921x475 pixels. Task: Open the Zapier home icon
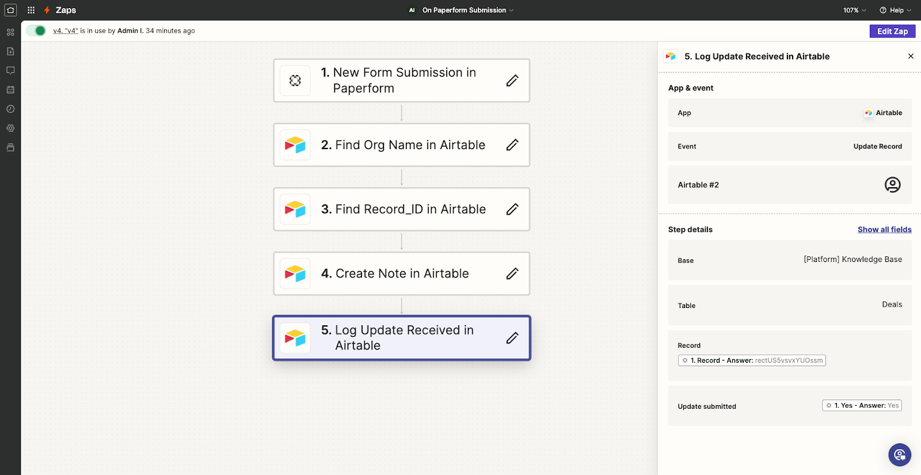pos(10,10)
